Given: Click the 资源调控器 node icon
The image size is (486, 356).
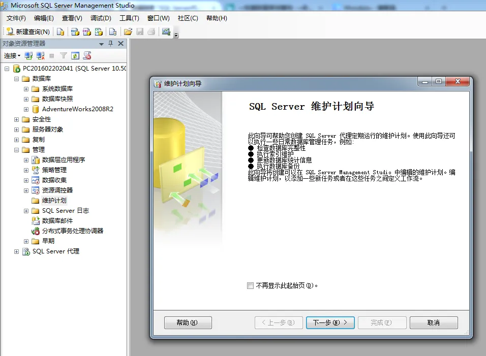Looking at the screenshot, I should (x=36, y=190).
